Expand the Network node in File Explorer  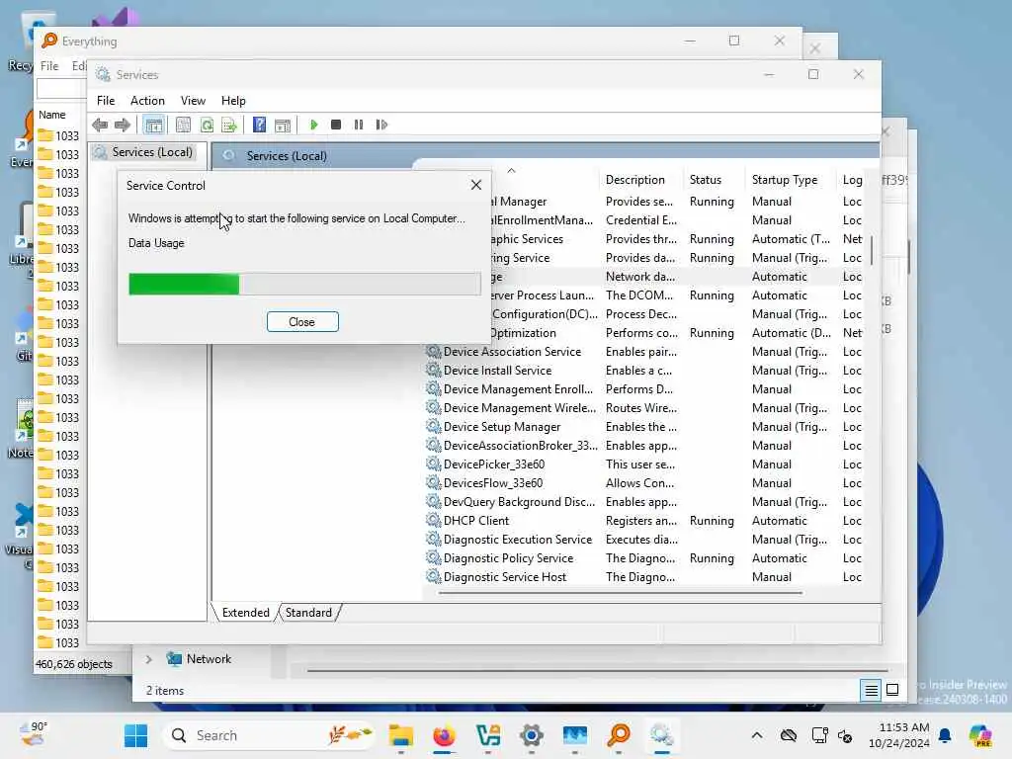(x=149, y=659)
